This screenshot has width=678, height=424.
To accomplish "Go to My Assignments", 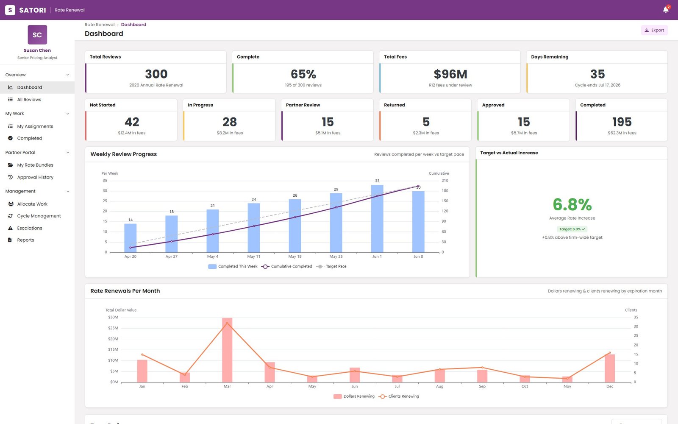I will pyautogui.click(x=37, y=126).
